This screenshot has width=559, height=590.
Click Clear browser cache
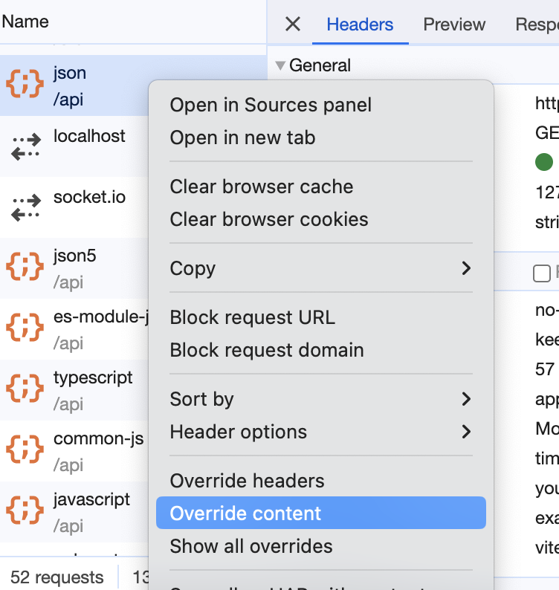[x=262, y=187]
